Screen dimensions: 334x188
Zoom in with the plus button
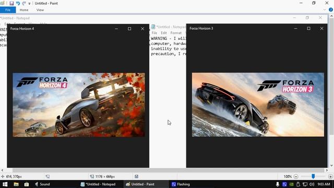(x=330, y=177)
